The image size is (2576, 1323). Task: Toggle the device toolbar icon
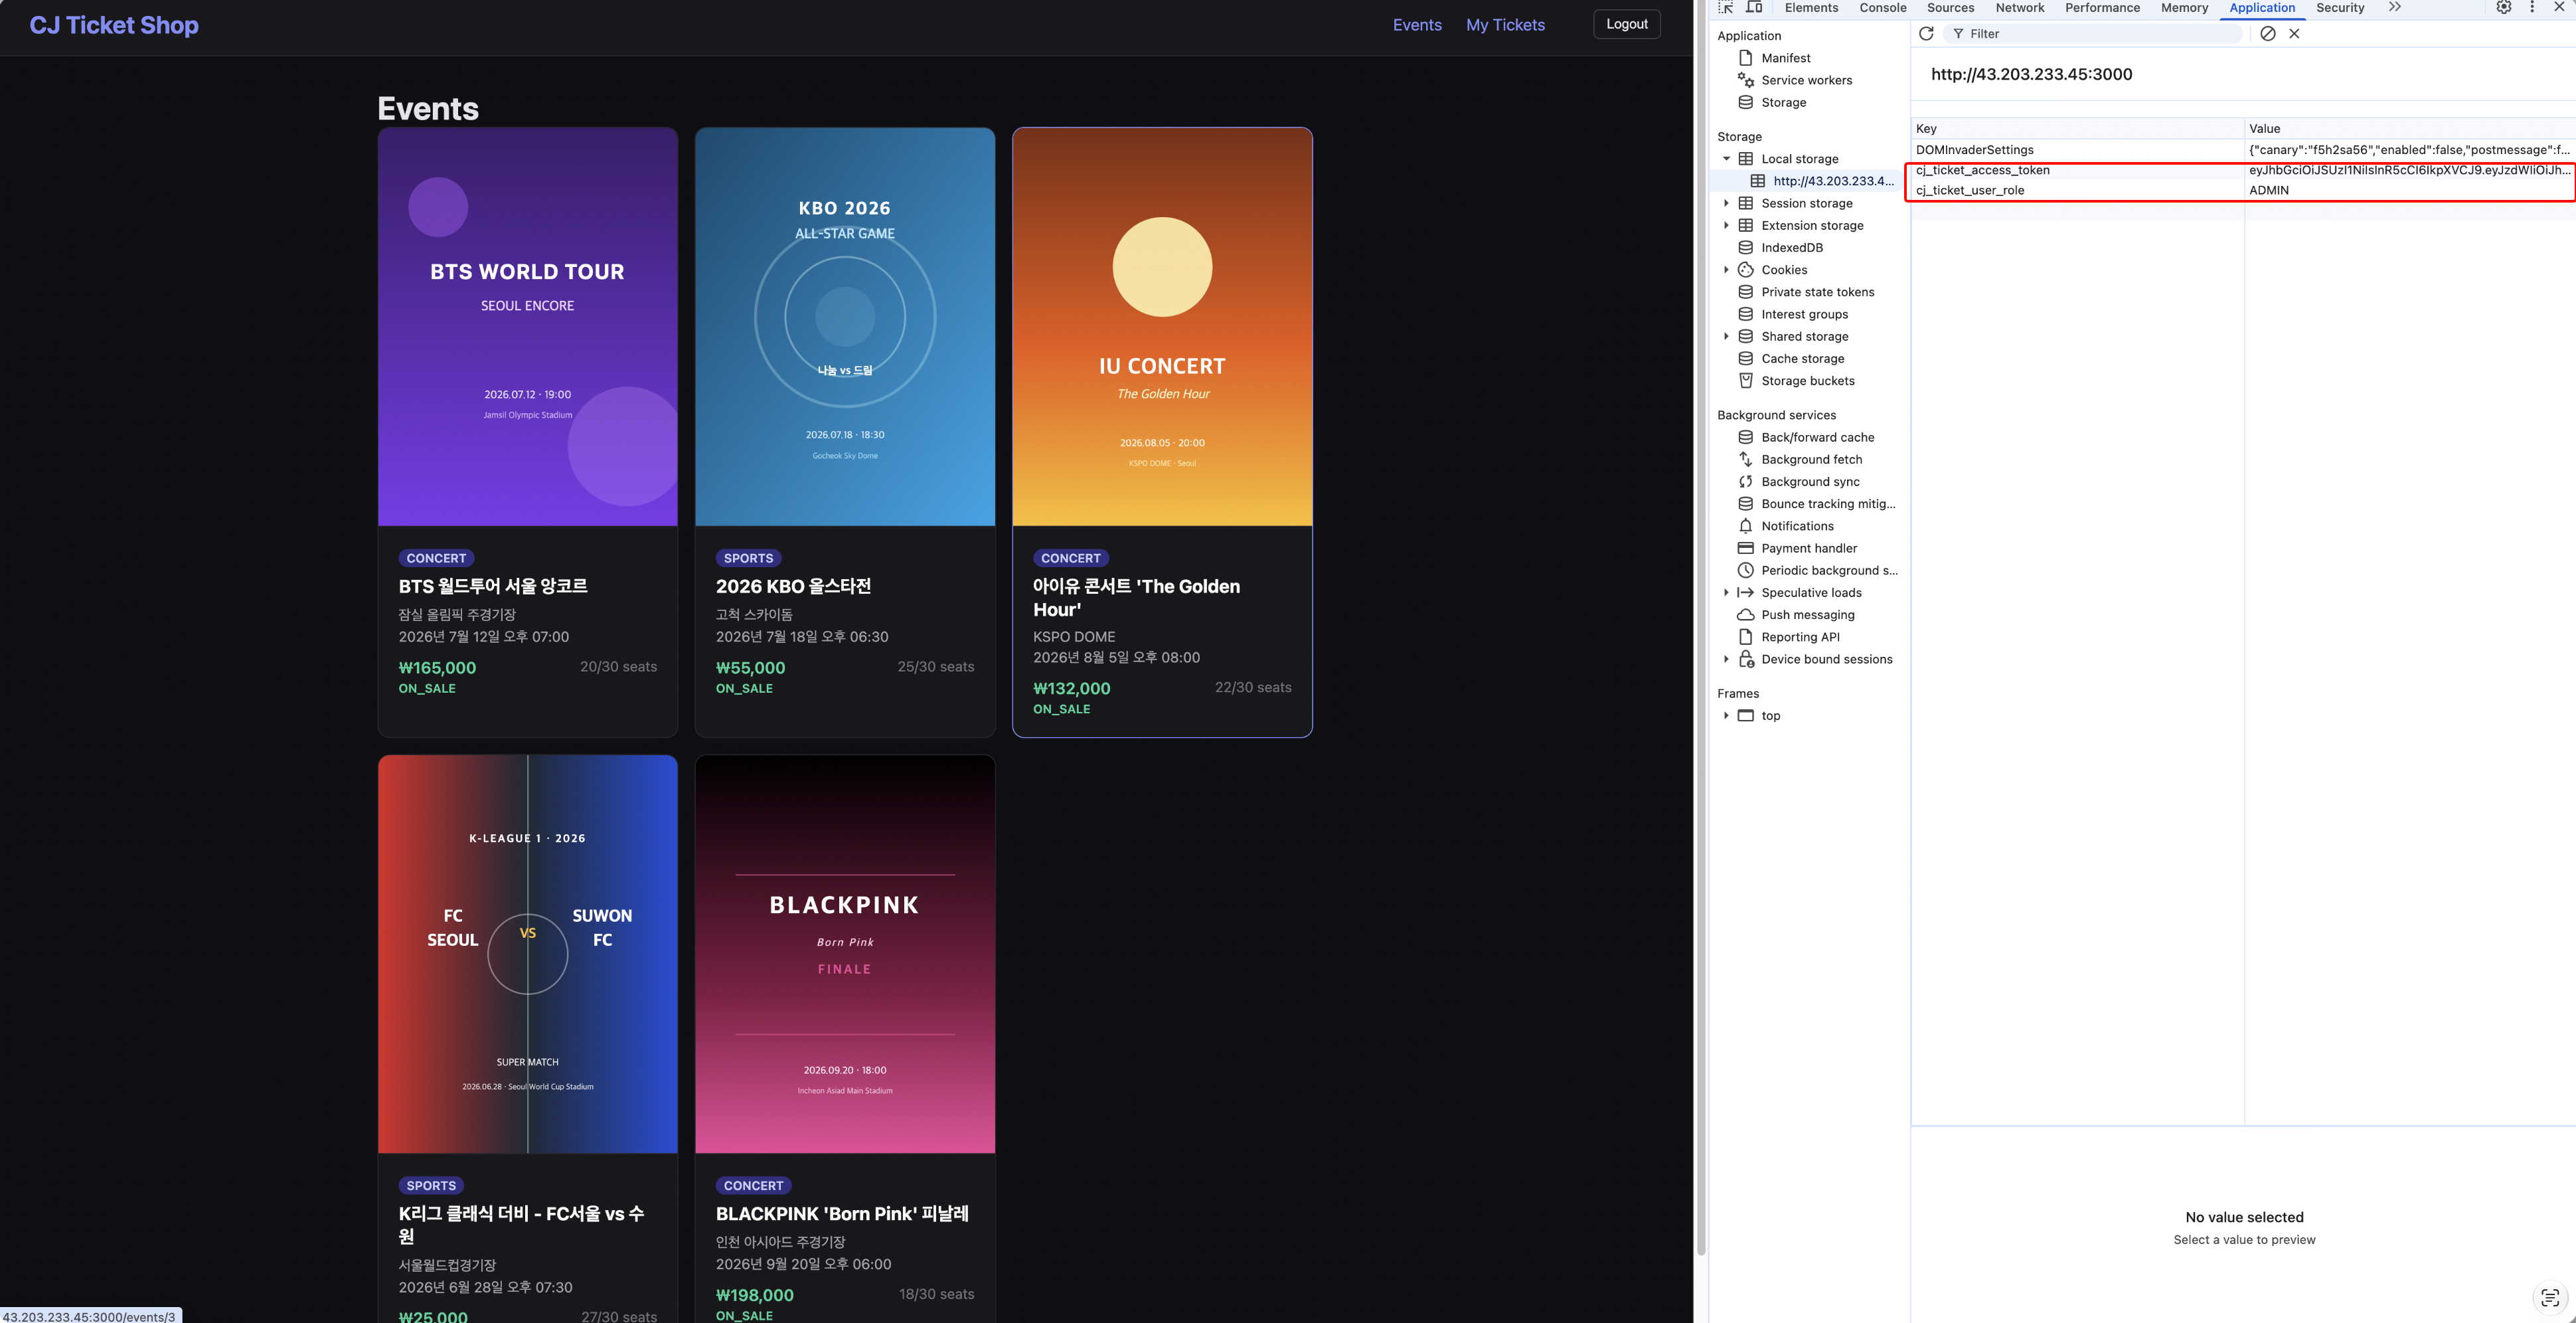click(1754, 8)
